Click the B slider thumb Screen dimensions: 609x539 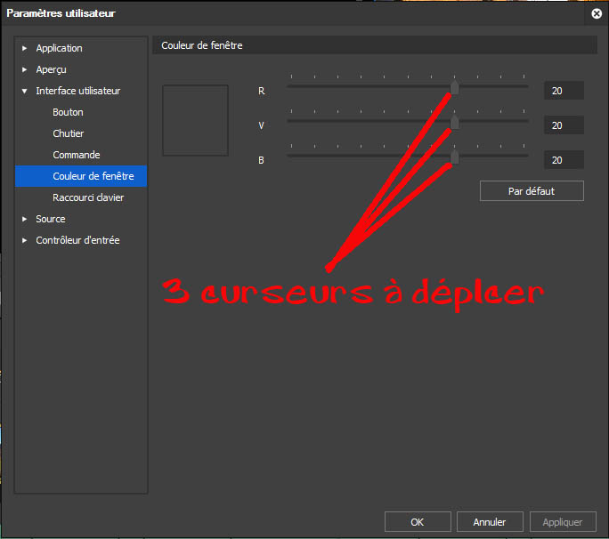coord(454,157)
